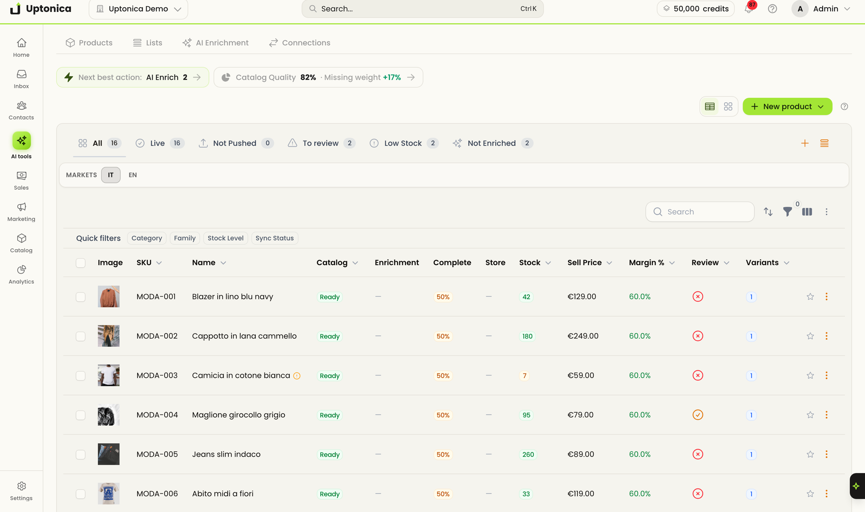Select the IT market toggle
This screenshot has height=512, width=865.
[111, 175]
